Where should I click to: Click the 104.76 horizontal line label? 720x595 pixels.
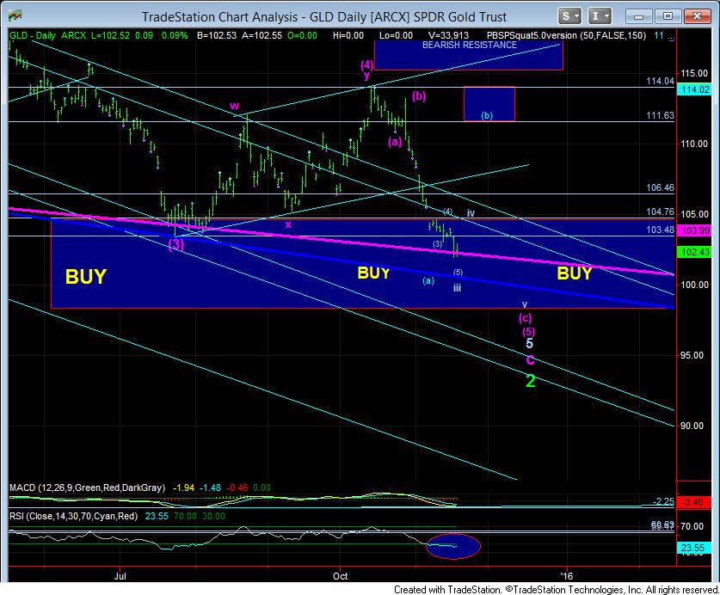point(660,212)
